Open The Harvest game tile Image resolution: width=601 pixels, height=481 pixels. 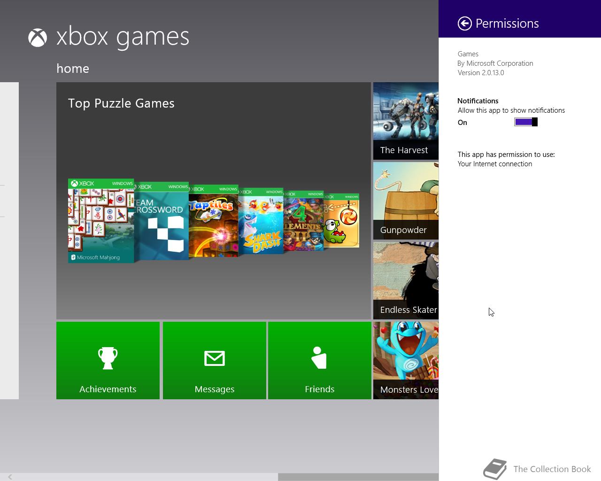tap(406, 121)
